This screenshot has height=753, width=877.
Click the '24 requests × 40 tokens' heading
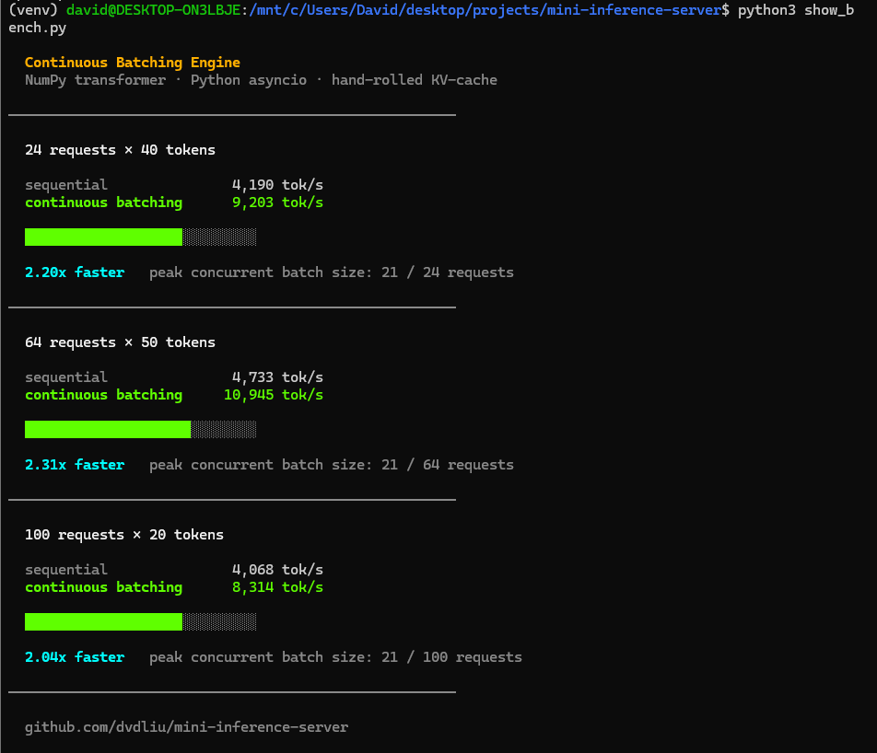pyautogui.click(x=121, y=150)
